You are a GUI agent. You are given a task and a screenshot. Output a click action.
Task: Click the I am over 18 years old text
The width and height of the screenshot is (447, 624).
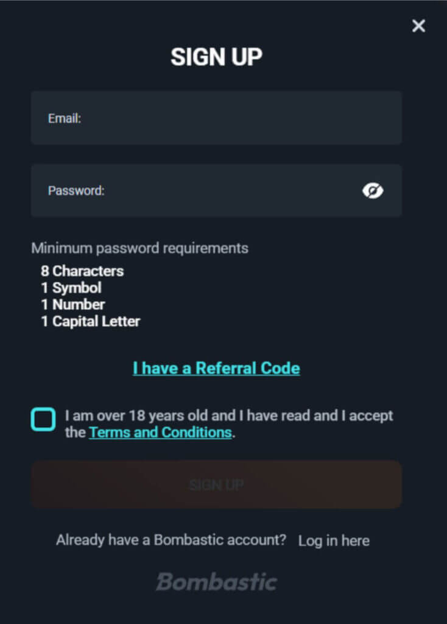pos(229,416)
